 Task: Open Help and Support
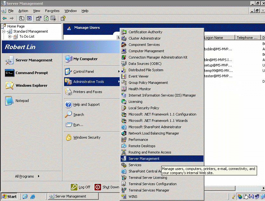click(92, 104)
